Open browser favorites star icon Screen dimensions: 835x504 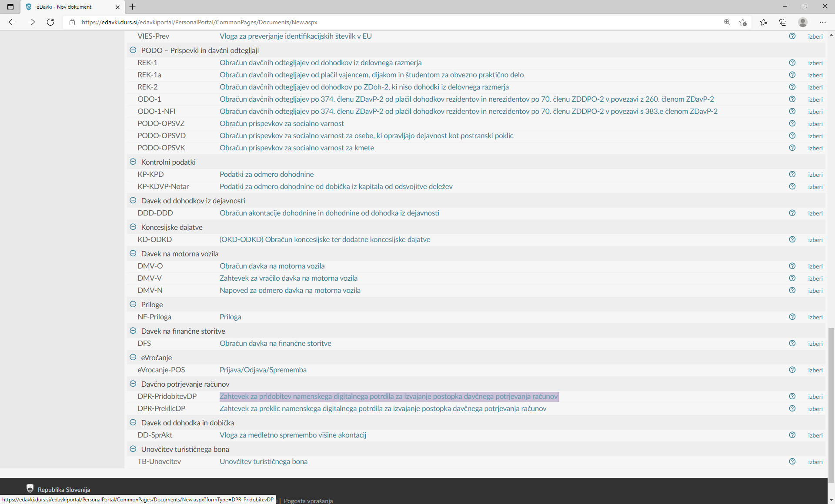[x=763, y=22]
